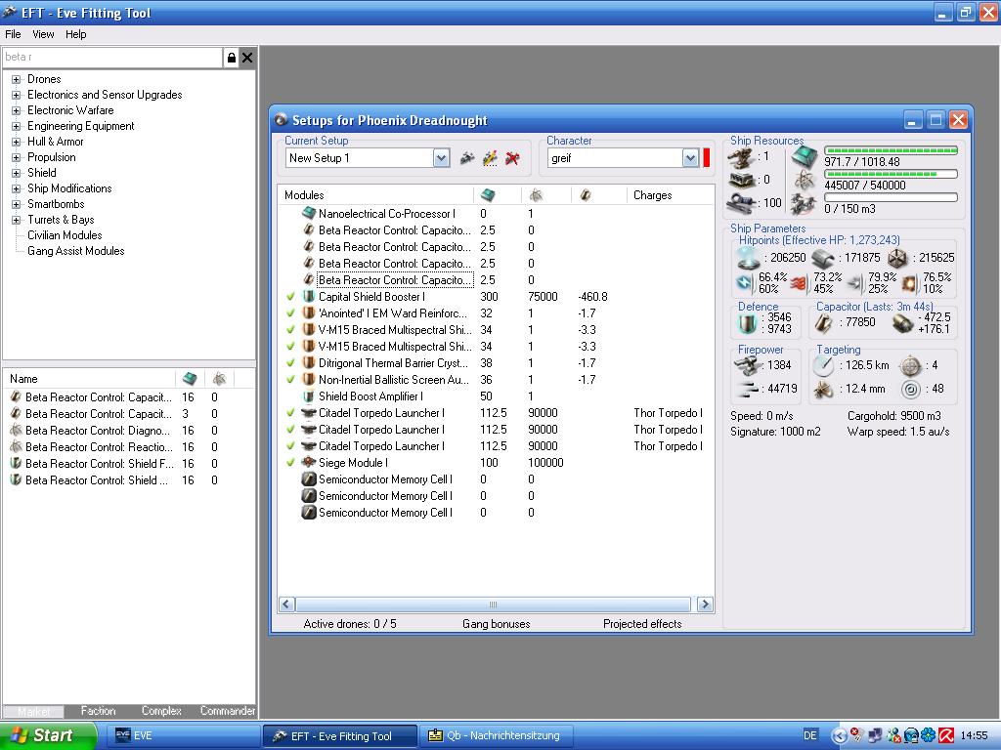Image resolution: width=1001 pixels, height=750 pixels.
Task: Click the powergrid usage progress bar
Action: click(x=892, y=174)
